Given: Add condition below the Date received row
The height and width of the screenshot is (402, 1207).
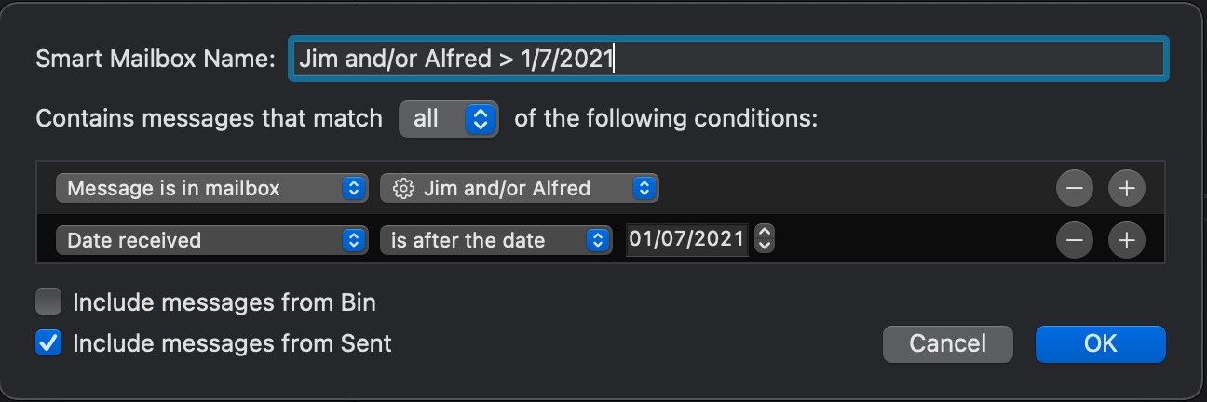Looking at the screenshot, I should [1126, 240].
